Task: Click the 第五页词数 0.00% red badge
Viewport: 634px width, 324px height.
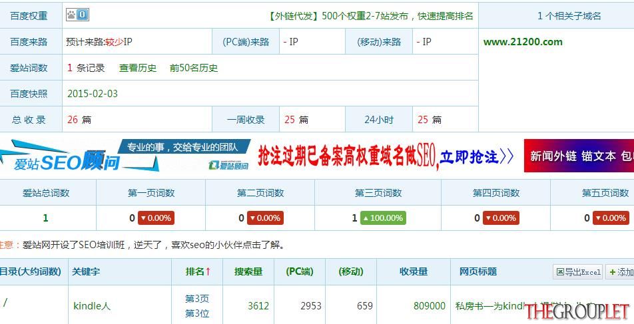Action: (x=611, y=218)
